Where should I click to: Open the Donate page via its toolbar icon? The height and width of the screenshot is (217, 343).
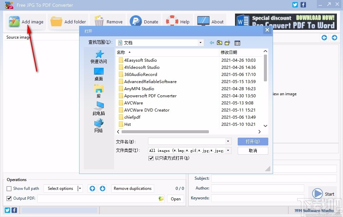pos(135,21)
